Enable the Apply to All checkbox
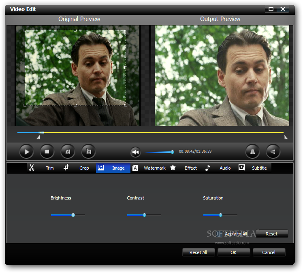This screenshot has width=303, height=273. point(219,234)
